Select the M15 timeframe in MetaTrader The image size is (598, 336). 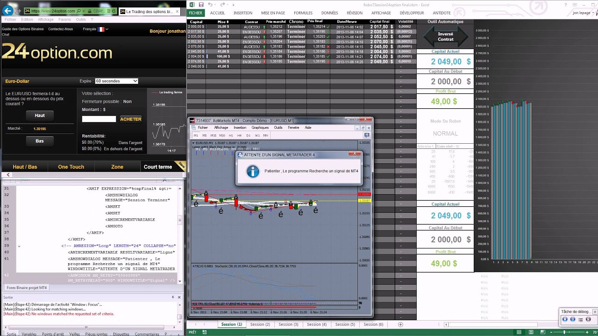click(214, 135)
